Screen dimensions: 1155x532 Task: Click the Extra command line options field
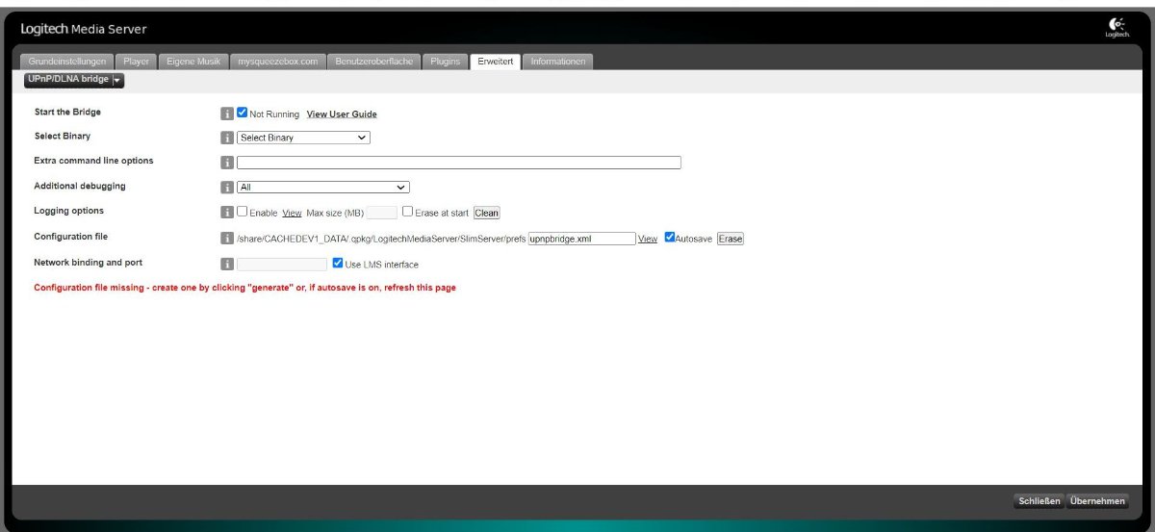[459, 163]
